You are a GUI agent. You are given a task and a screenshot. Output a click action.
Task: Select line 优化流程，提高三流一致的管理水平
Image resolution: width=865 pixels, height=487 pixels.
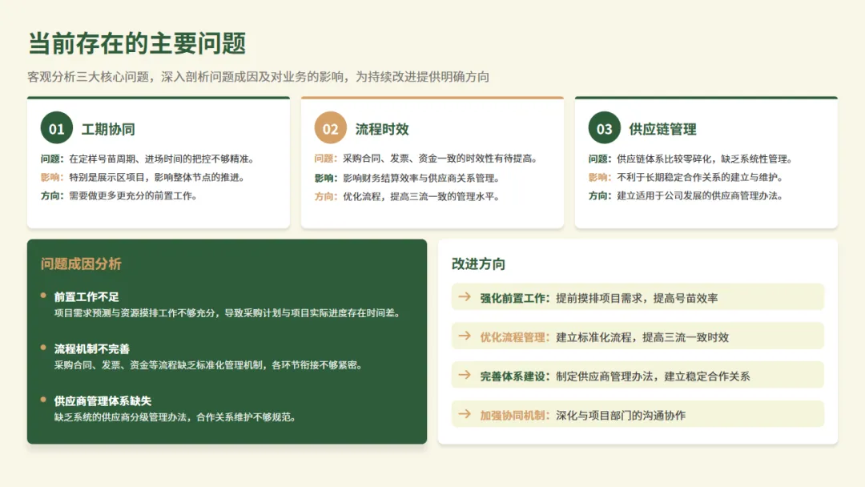tap(421, 196)
